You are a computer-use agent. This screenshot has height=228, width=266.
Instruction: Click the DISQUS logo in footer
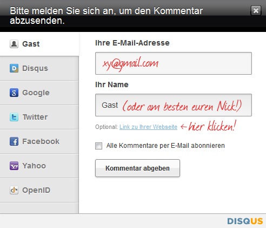click(245, 221)
